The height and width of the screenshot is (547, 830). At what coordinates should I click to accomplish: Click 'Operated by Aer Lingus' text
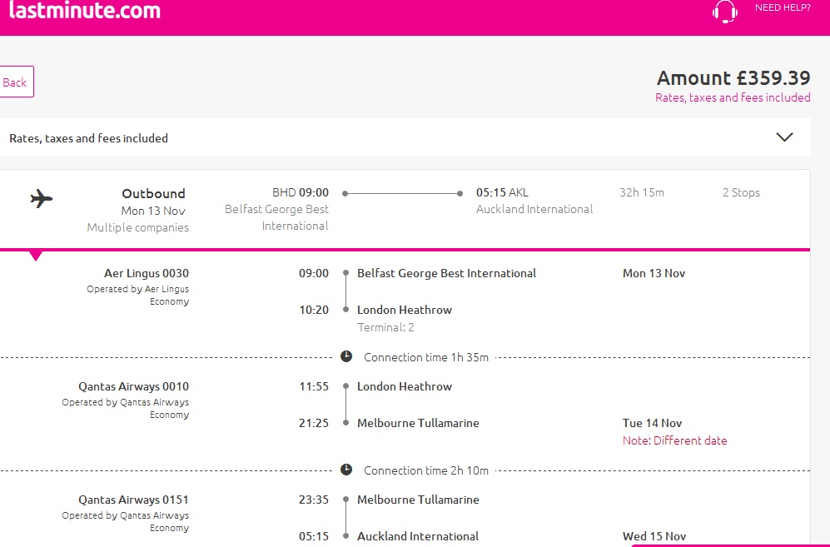click(x=137, y=289)
